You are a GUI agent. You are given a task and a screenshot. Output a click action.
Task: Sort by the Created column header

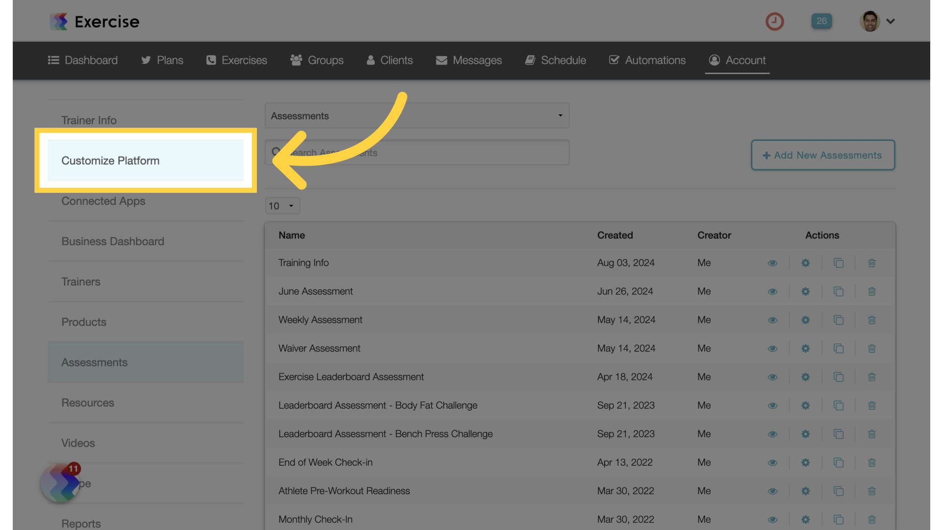click(x=615, y=235)
